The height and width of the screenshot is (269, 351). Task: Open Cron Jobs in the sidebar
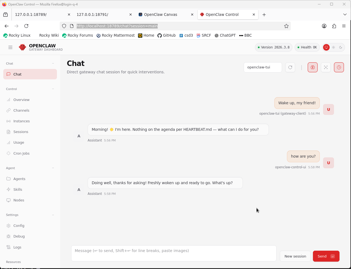21,153
